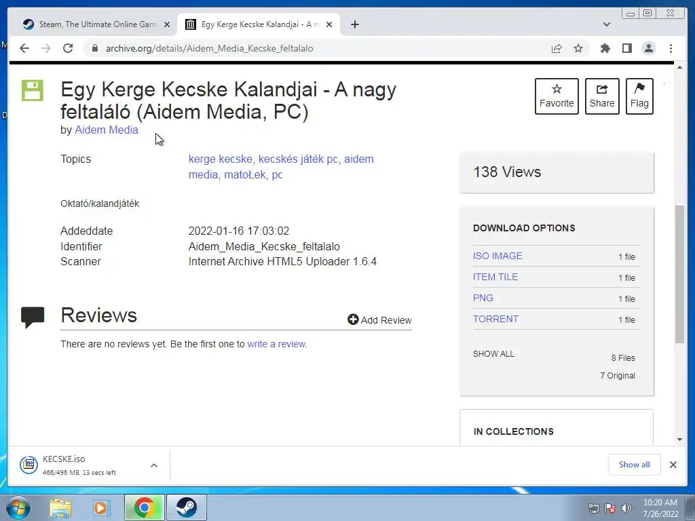Click the Addeddate value 2022-01-16 17:03:02

click(238, 231)
